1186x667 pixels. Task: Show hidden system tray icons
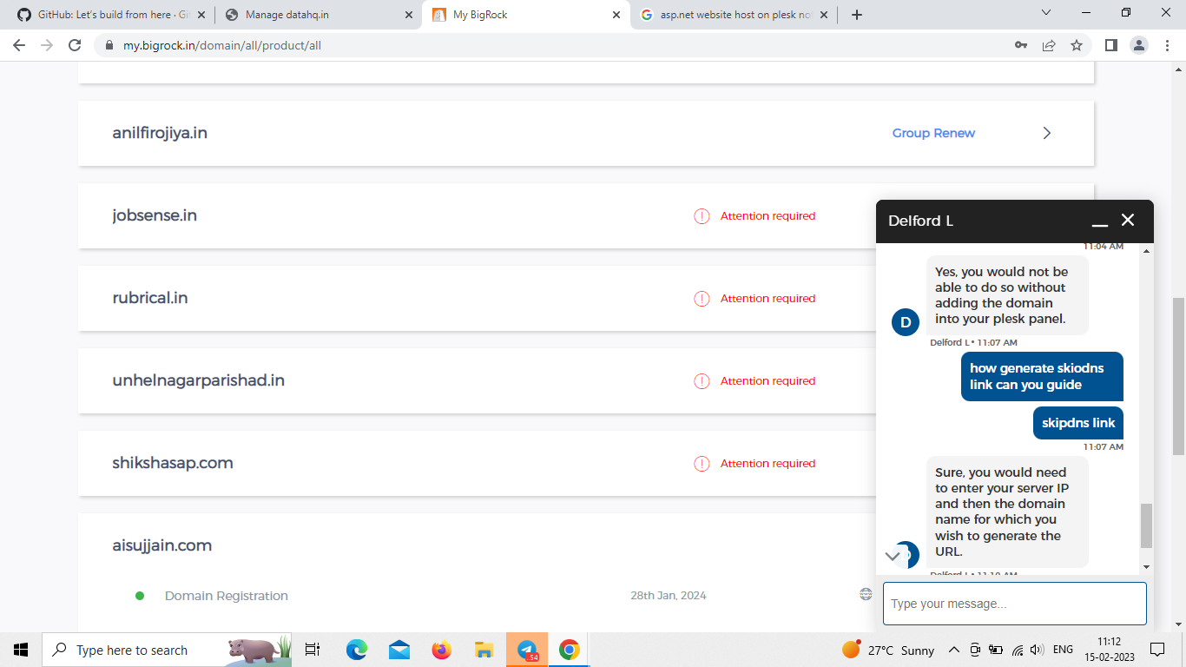pos(953,650)
